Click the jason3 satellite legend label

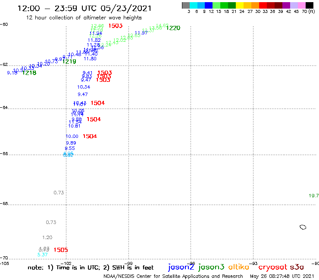(211, 267)
